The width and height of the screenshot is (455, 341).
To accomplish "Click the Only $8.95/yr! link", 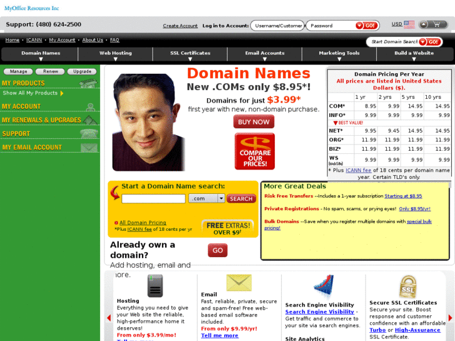I will point(415,209).
